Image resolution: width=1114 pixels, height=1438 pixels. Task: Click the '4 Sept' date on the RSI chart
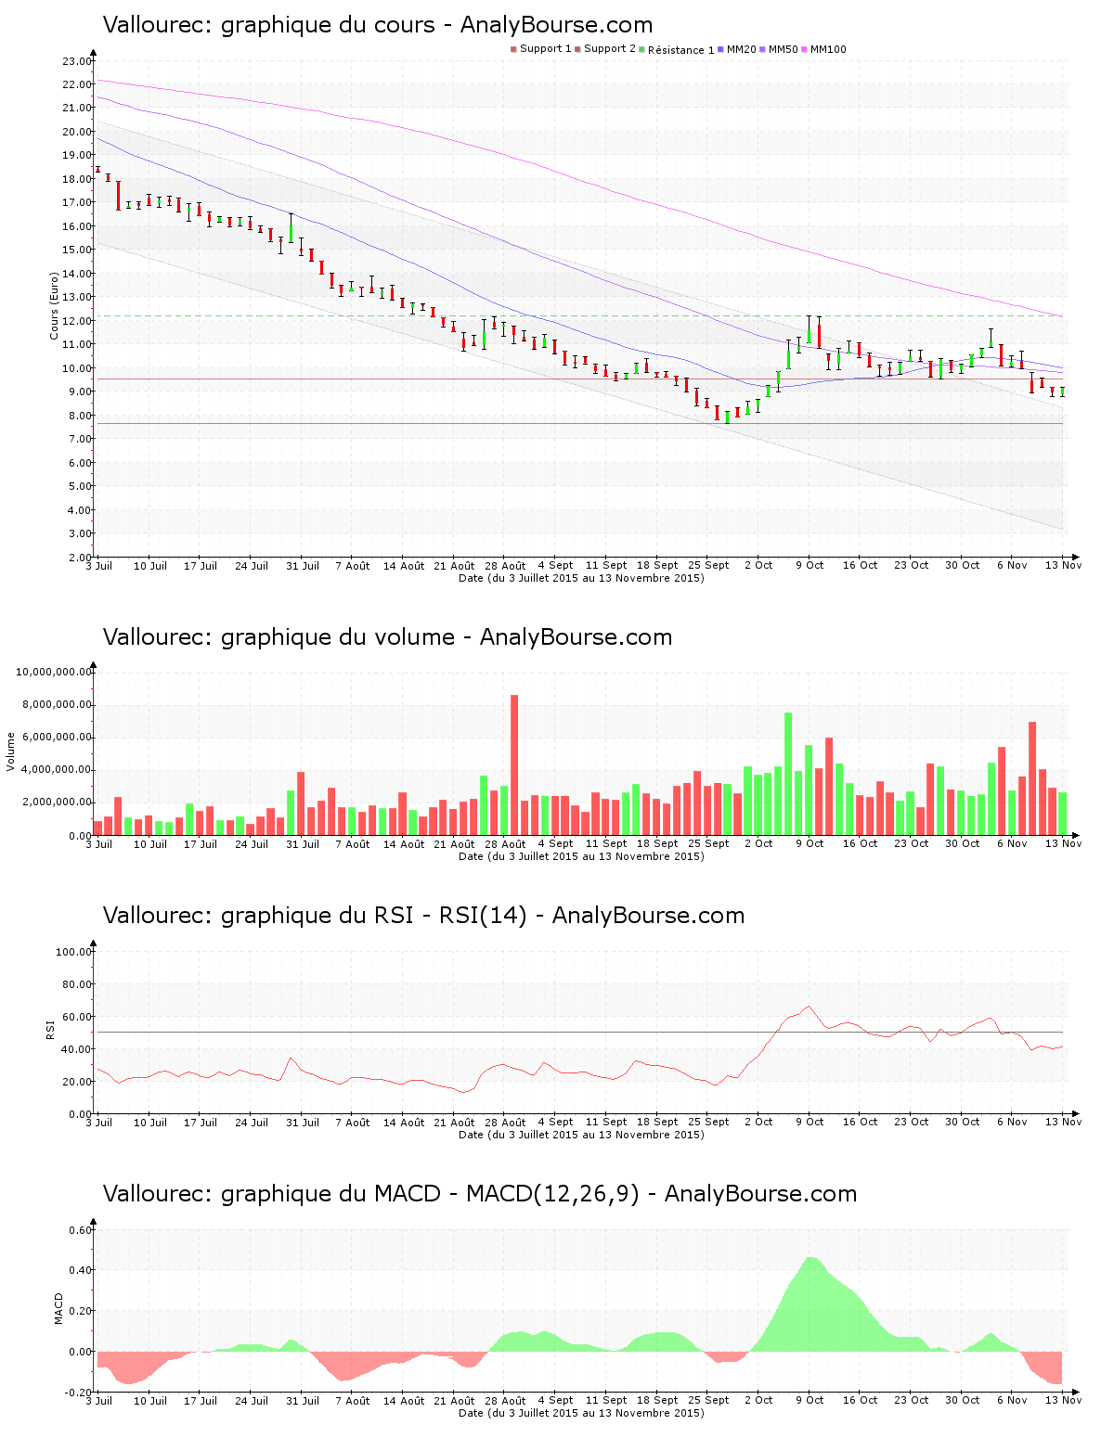pos(556,1122)
